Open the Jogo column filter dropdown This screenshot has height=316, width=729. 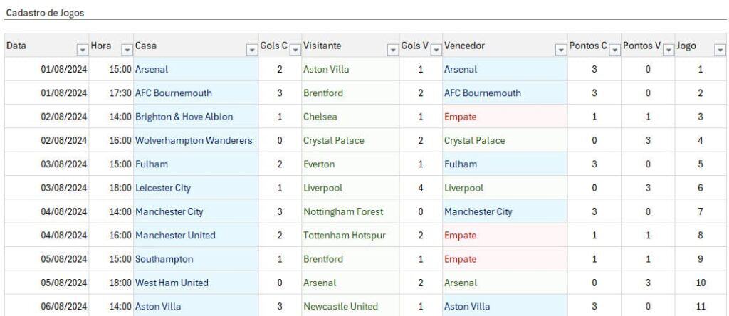(720, 49)
